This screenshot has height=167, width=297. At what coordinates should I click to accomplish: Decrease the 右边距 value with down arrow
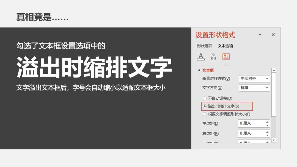pos(267,135)
